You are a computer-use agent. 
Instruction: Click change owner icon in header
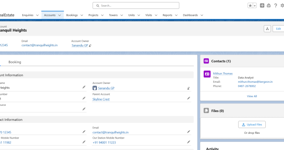(90, 45)
